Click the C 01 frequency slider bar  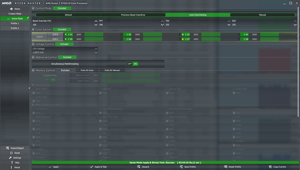[x=103, y=35]
